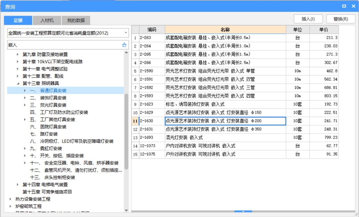Expand 十一、安全变压器、电铃、风扇 node
The image size is (359, 217).
click(x=25, y=163)
